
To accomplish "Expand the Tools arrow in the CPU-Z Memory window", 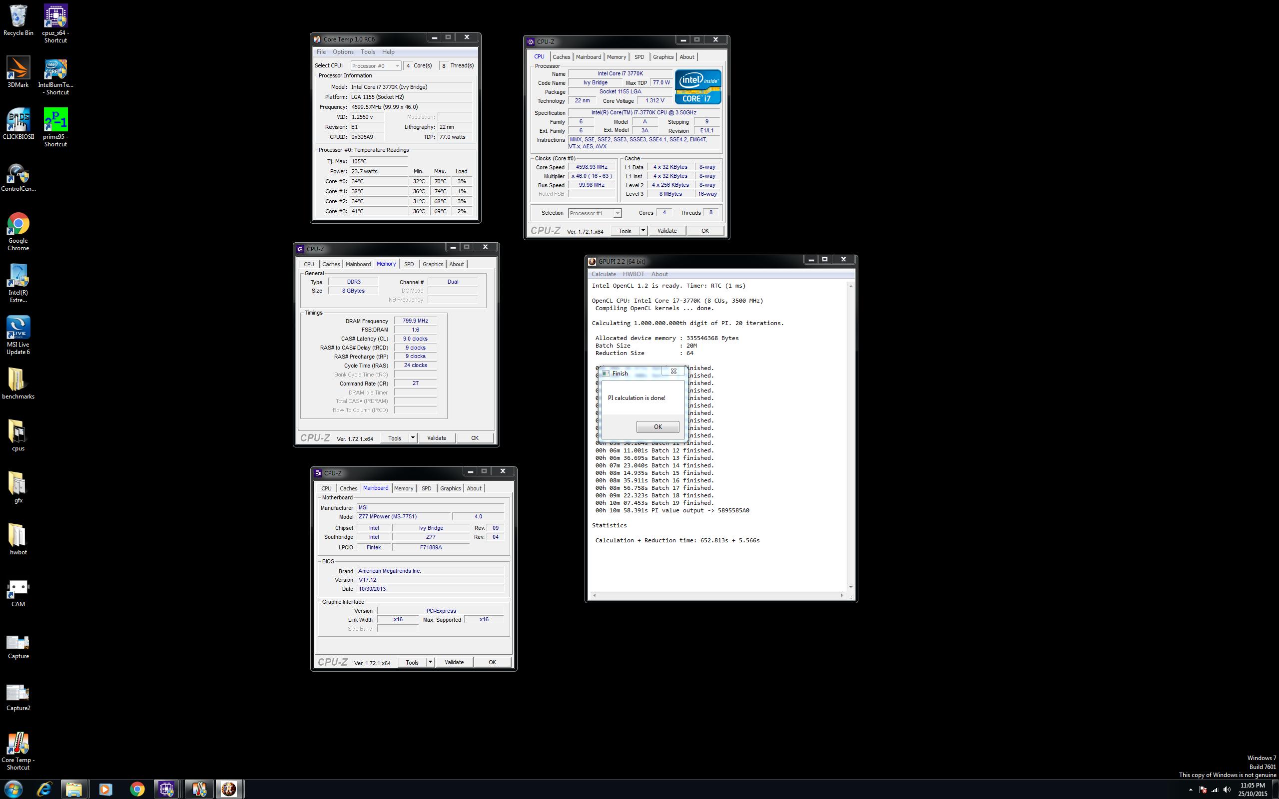I will pos(413,438).
